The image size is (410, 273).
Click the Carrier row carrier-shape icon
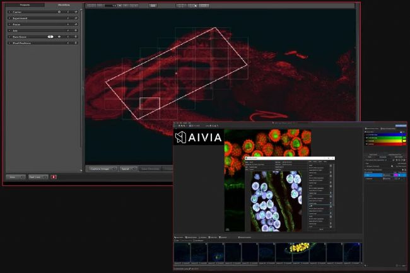tap(59, 12)
